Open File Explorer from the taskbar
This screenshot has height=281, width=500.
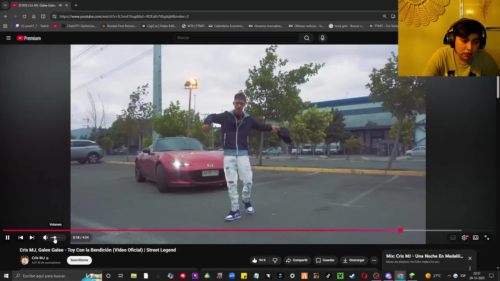point(134,276)
